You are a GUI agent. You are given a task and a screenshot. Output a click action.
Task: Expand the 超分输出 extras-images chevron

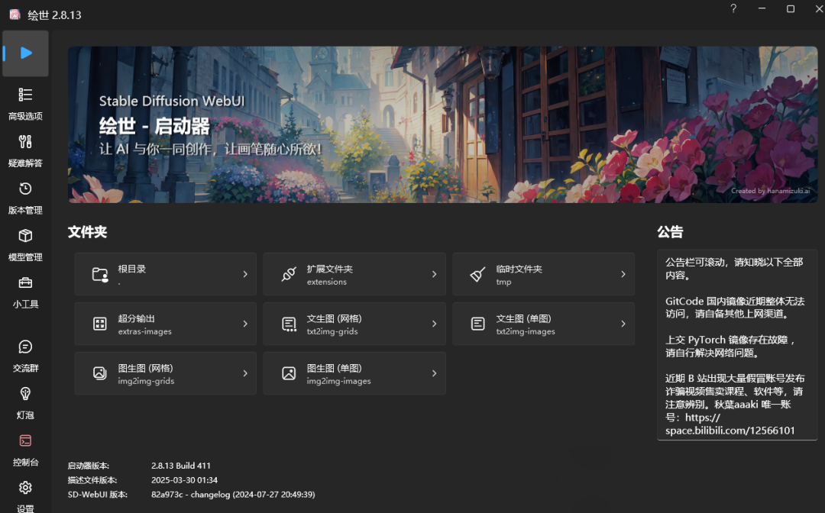tap(245, 324)
